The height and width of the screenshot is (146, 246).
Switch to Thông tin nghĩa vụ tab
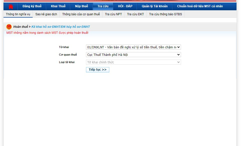18,14
